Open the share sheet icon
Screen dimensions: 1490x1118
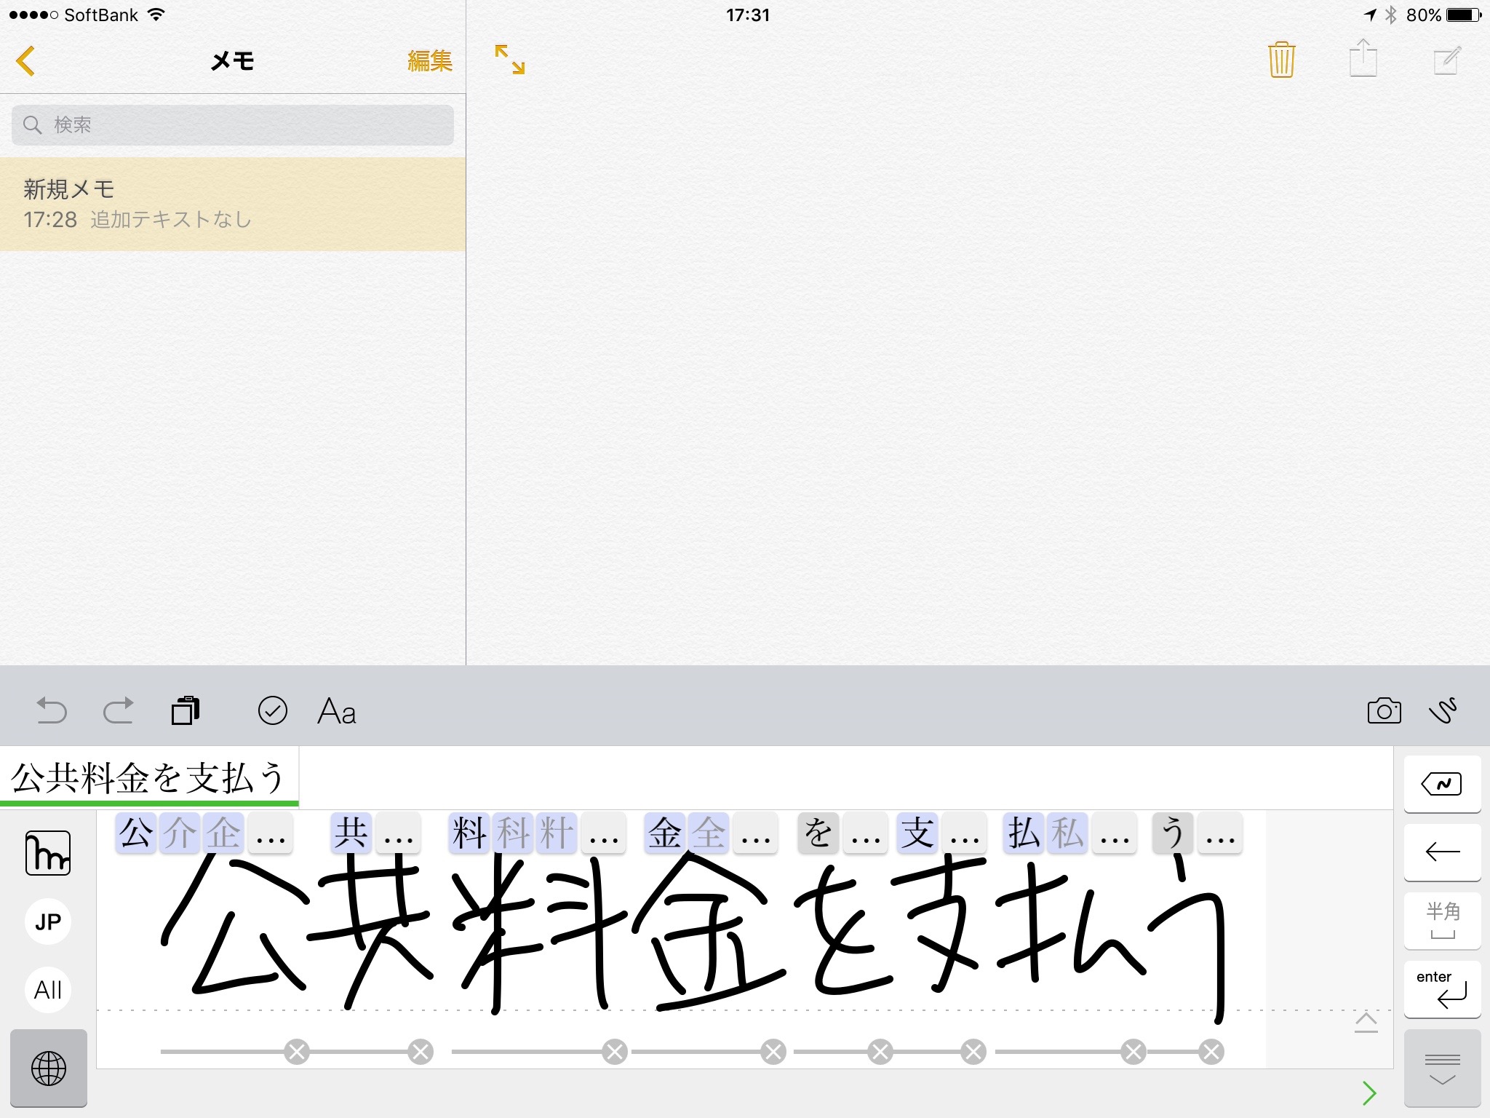1363,58
